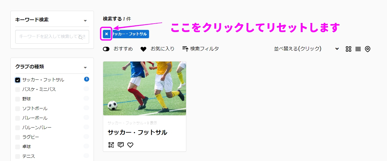Image resolution: width=387 pixels, height=161 pixels.
Task: Click the お気に入り heart filter
Action: [x=157, y=49]
